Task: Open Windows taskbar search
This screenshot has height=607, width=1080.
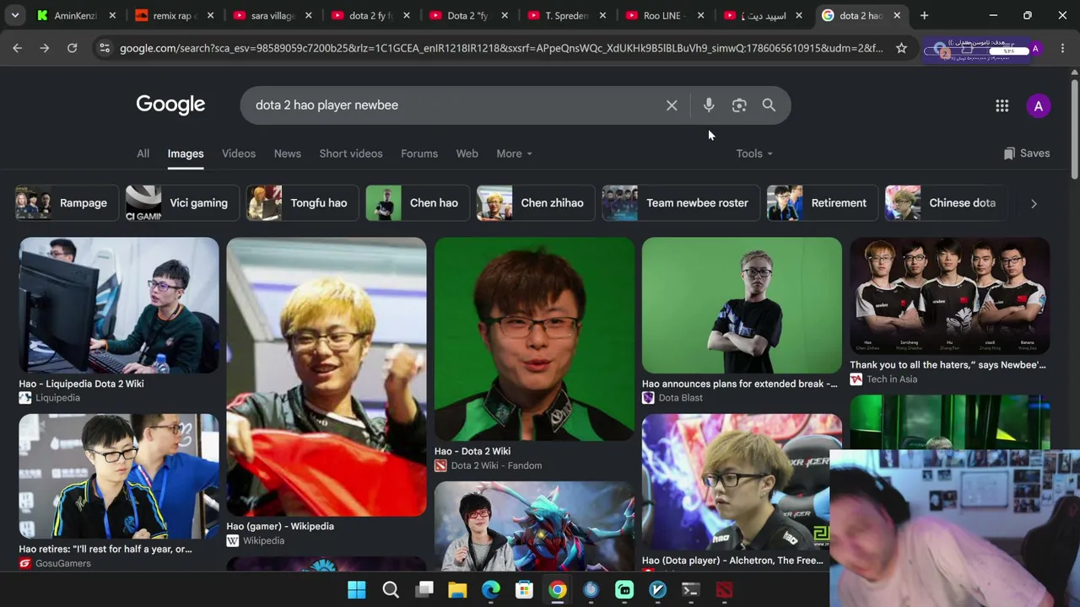Action: pyautogui.click(x=391, y=590)
